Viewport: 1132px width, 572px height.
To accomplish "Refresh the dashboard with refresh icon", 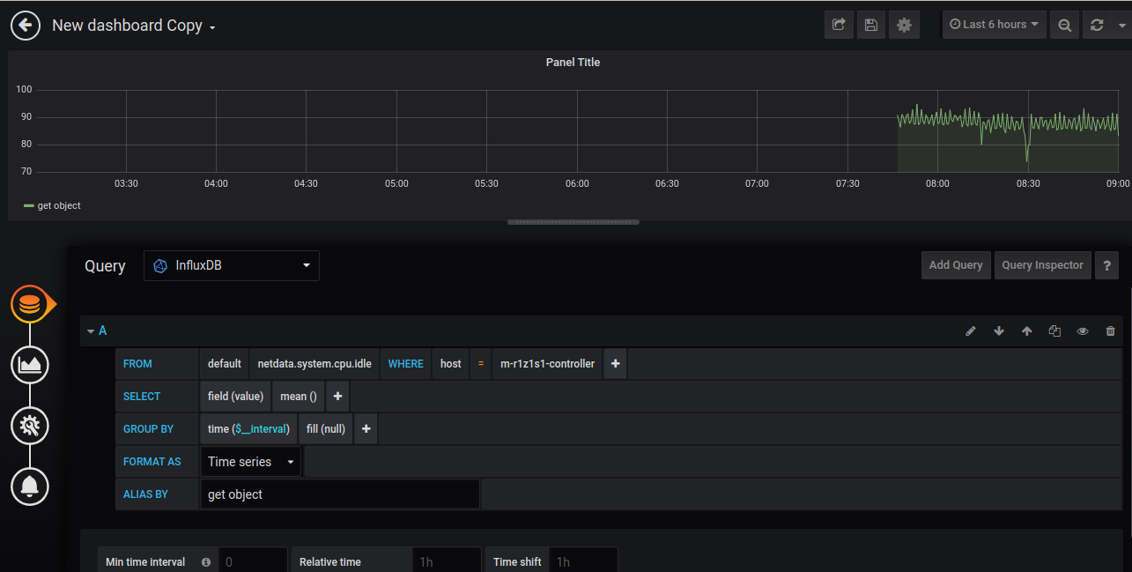I will pos(1097,25).
